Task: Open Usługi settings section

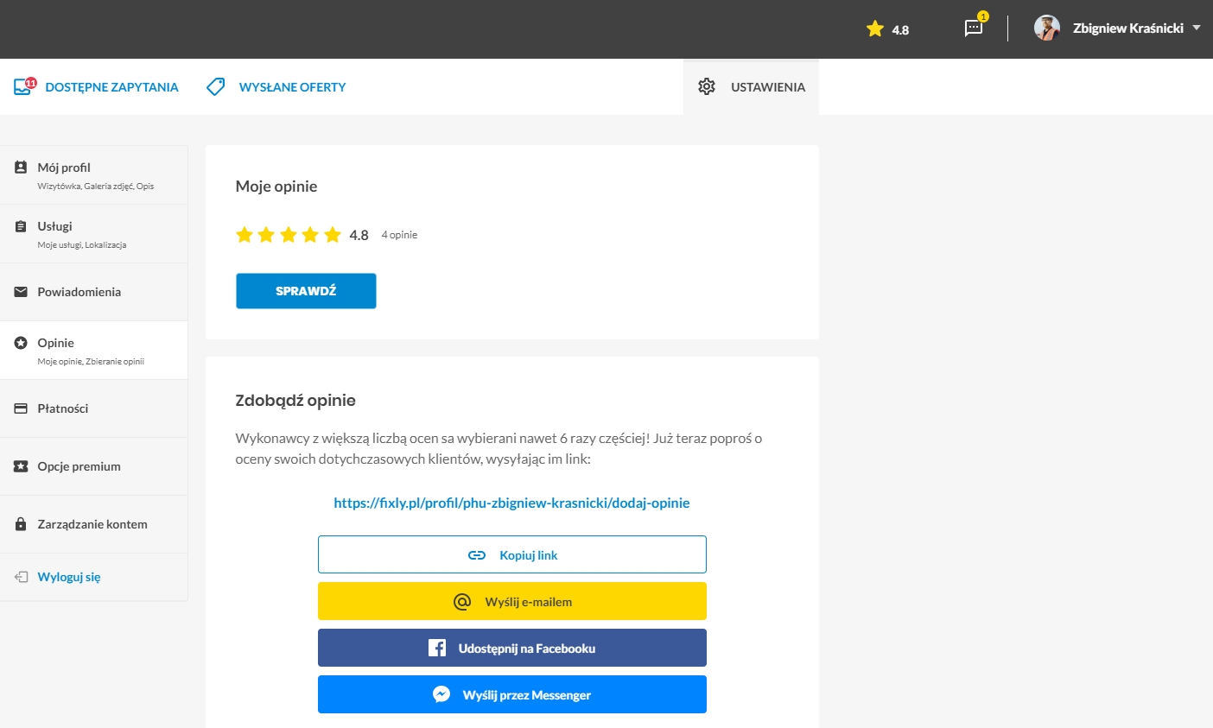Action: click(x=93, y=234)
